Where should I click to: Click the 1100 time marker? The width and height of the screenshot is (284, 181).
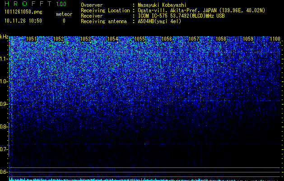coord(275,39)
